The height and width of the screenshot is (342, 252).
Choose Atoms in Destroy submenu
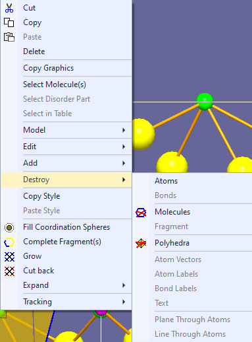192,181
